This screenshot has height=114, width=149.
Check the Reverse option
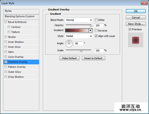click(96, 30)
